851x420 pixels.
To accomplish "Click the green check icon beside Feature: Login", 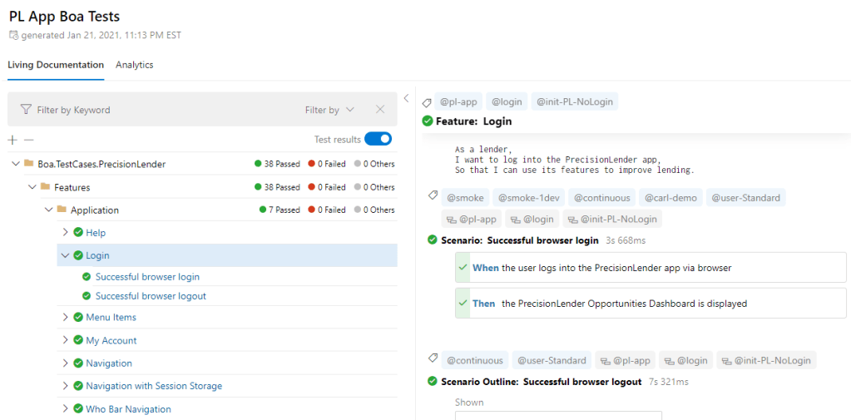I will 428,121.
